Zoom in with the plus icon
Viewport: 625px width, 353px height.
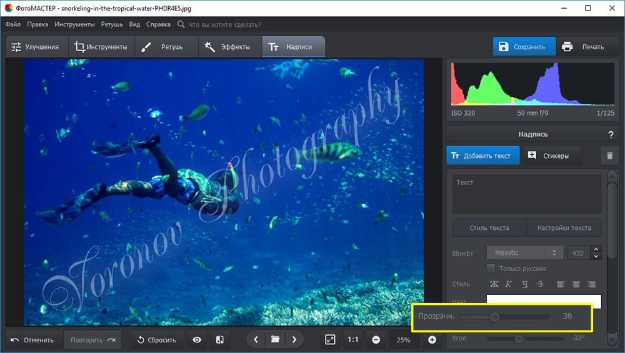[432, 340]
